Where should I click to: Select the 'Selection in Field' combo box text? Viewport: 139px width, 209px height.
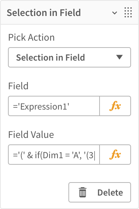click(x=50, y=57)
